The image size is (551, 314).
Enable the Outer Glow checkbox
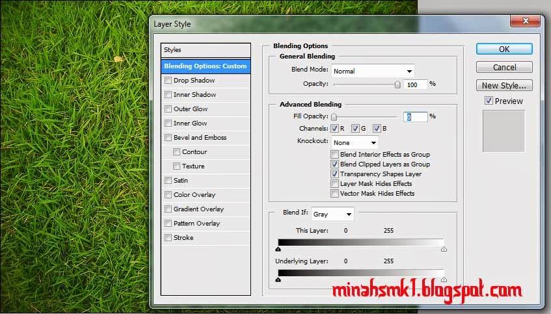168,109
